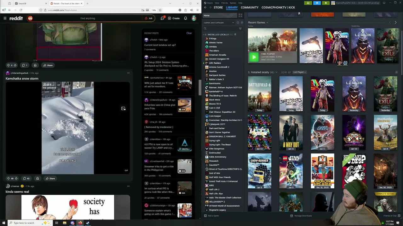Click the Reddit Ask AI button
The height and width of the screenshot is (226, 403).
[x=149, y=18]
